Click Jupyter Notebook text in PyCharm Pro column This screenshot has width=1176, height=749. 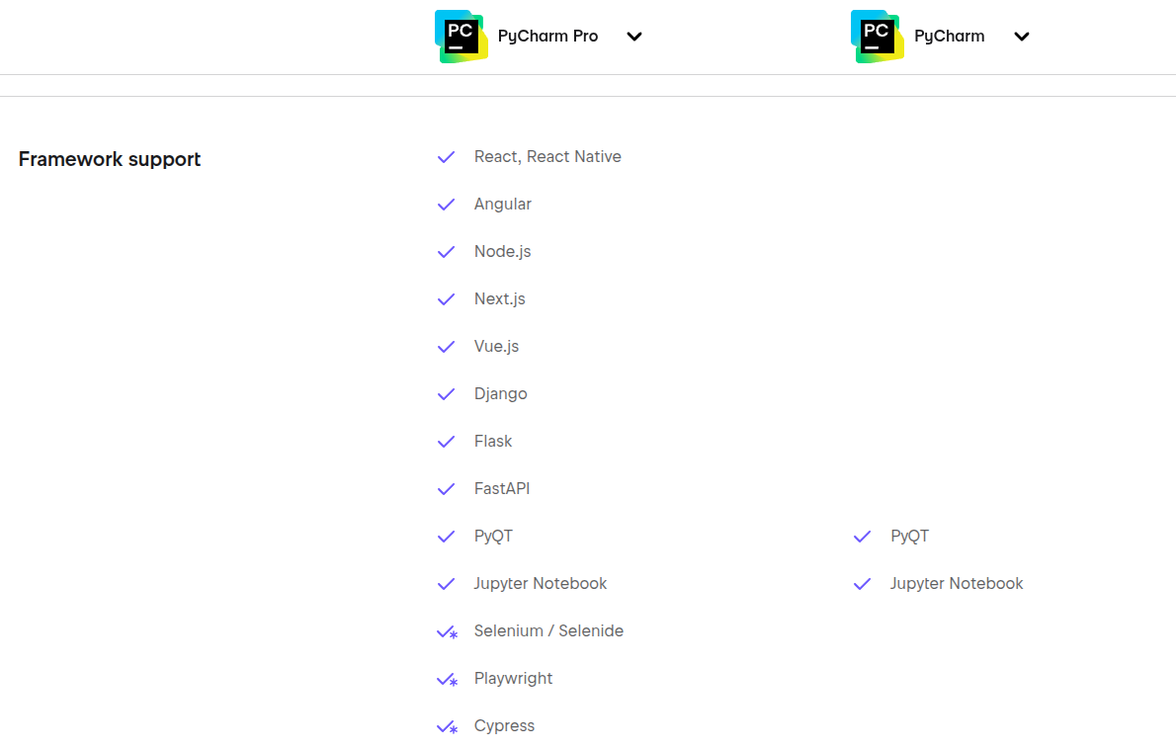click(540, 583)
